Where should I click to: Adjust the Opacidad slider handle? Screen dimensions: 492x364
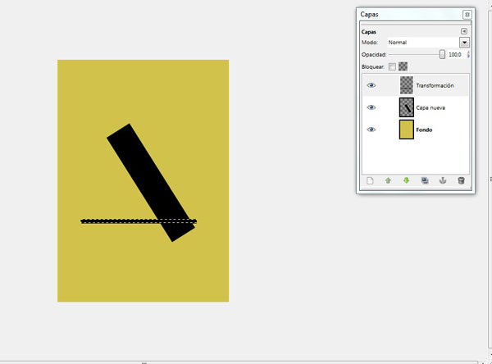pyautogui.click(x=442, y=55)
